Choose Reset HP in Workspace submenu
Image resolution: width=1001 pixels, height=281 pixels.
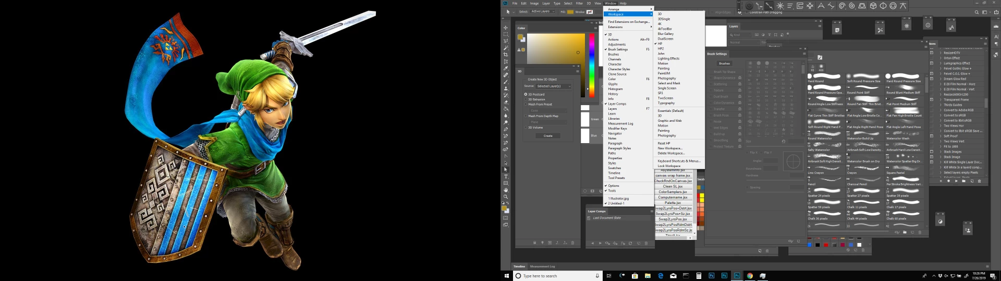coord(680,143)
